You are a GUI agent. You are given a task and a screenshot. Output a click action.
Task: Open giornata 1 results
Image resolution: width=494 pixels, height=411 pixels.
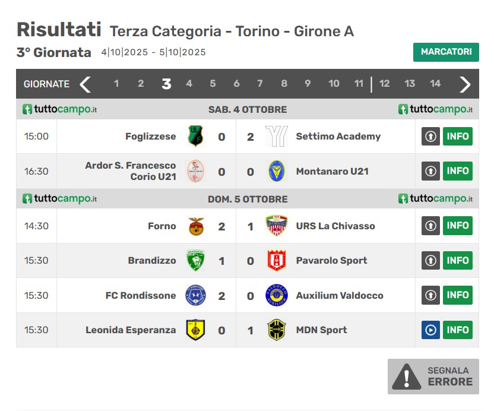116,84
